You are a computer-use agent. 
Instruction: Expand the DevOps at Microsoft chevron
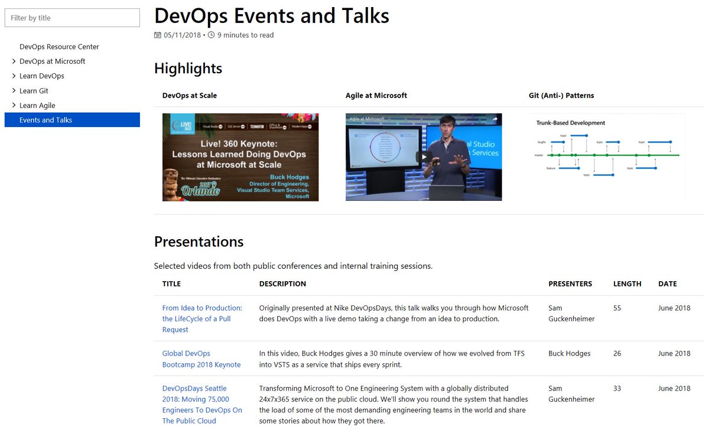coord(14,61)
